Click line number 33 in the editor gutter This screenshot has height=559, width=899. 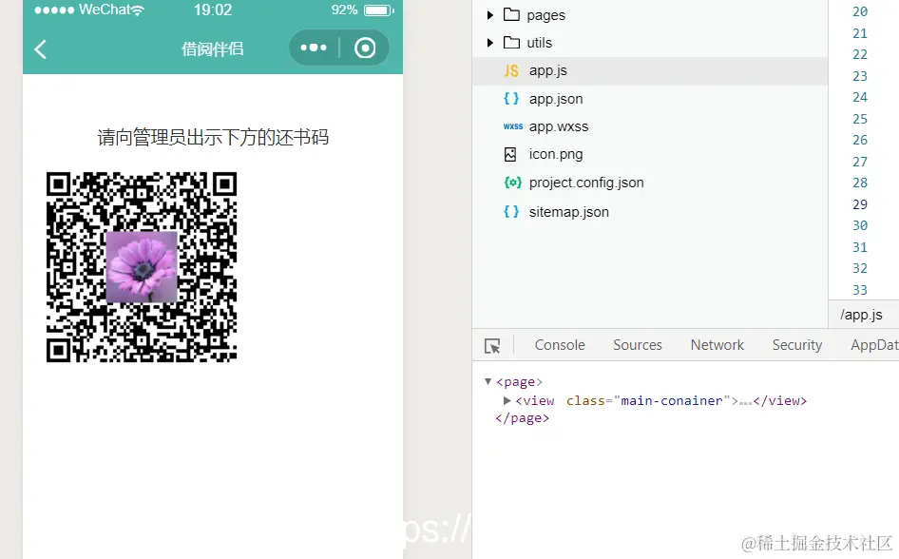[859, 290]
